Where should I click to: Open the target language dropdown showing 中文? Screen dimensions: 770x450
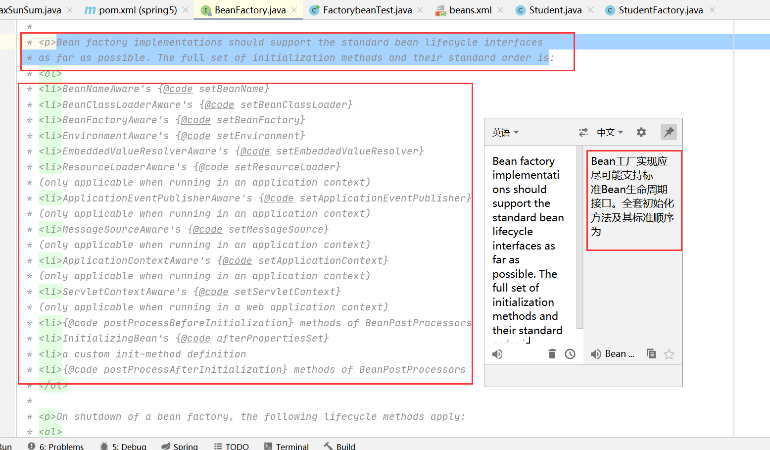tap(609, 132)
